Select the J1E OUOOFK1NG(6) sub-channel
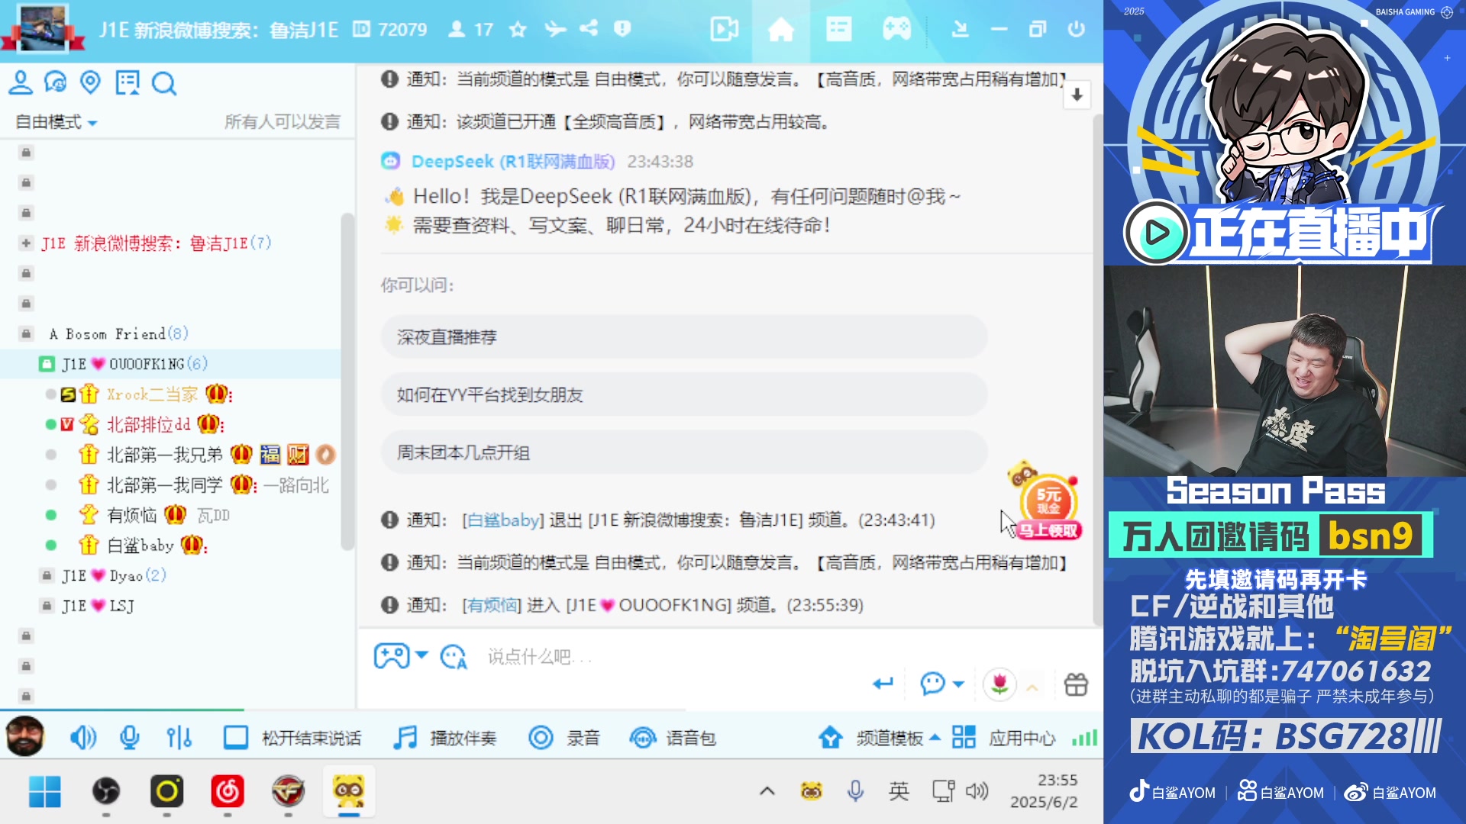1466x824 pixels. pos(134,364)
